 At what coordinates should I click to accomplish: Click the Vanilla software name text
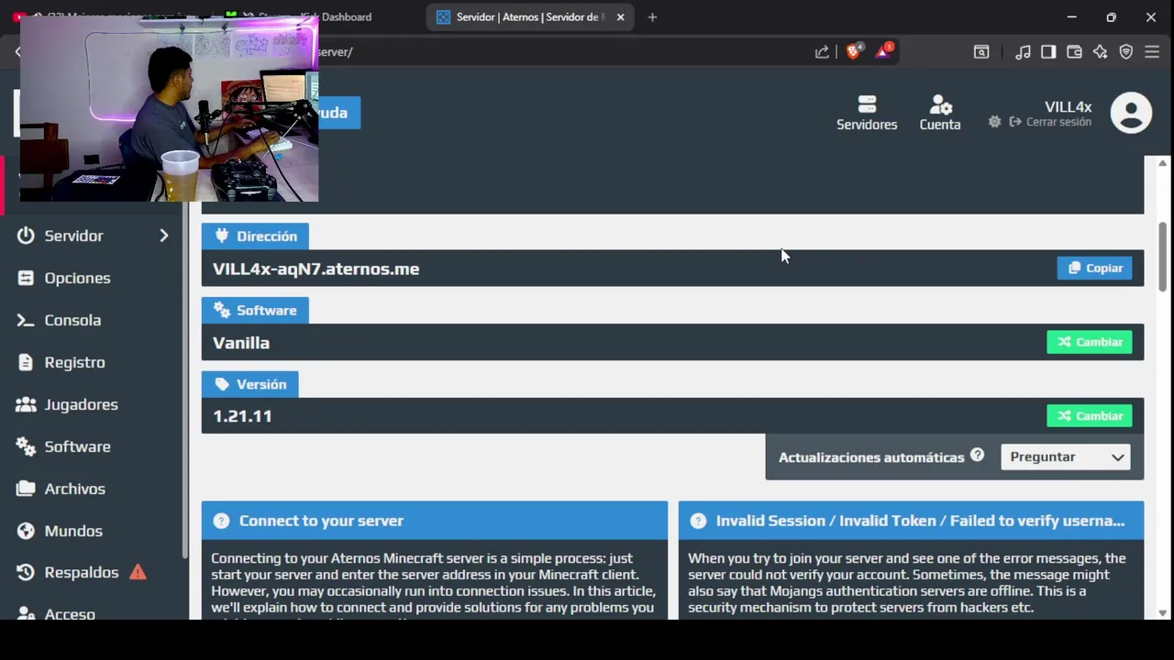pyautogui.click(x=241, y=343)
